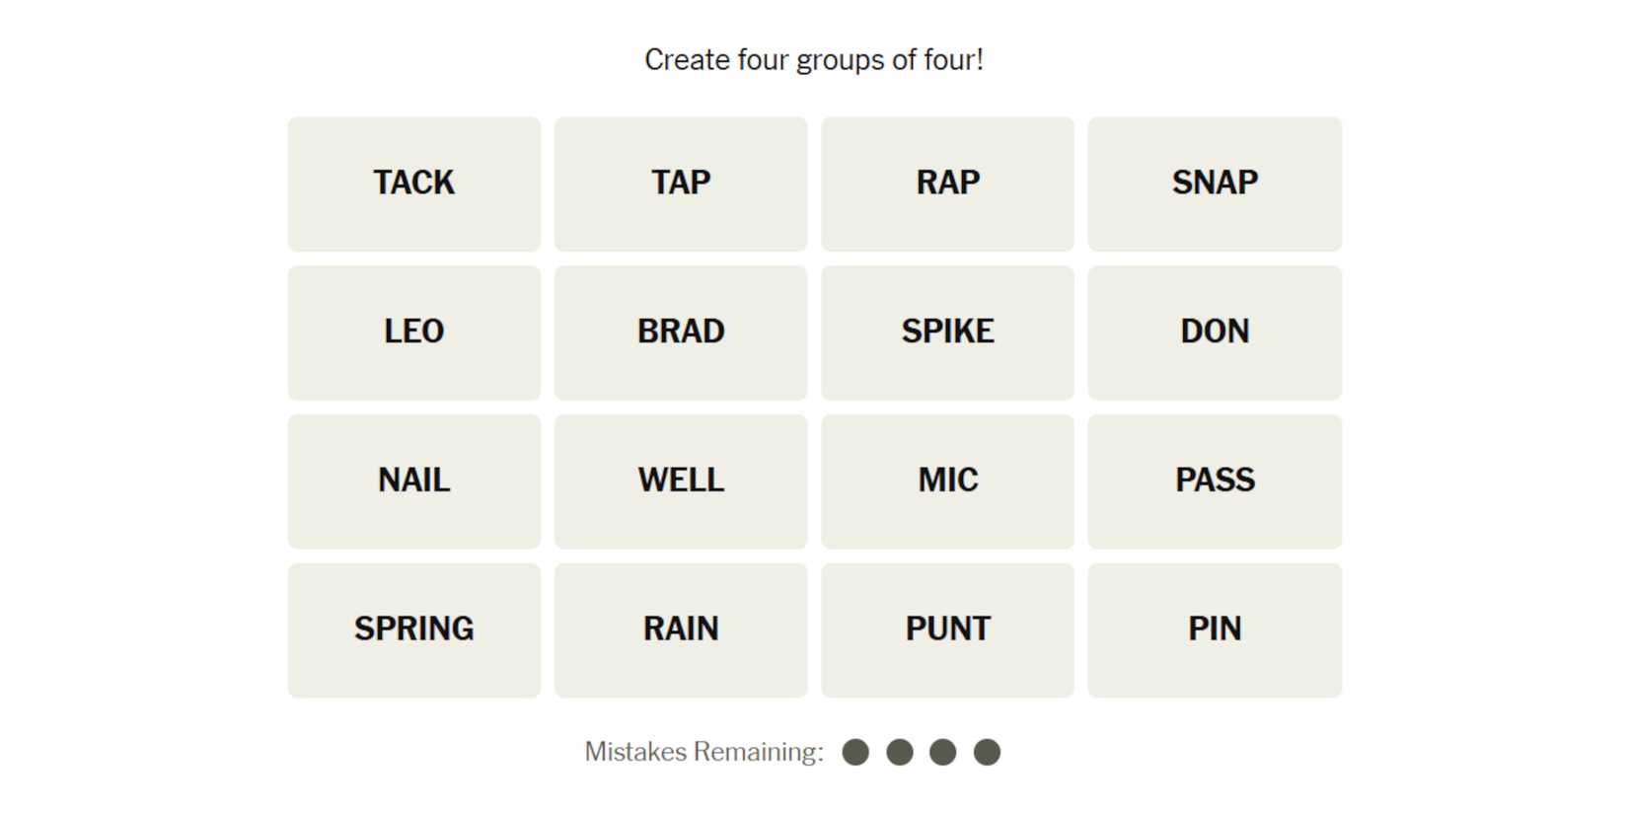Click the first mistakes remaining dot
Image resolution: width=1628 pixels, height=814 pixels.
(855, 753)
